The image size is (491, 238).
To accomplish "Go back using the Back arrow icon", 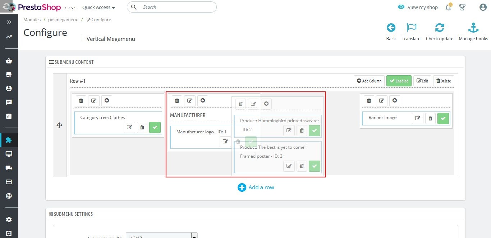I will (391, 28).
